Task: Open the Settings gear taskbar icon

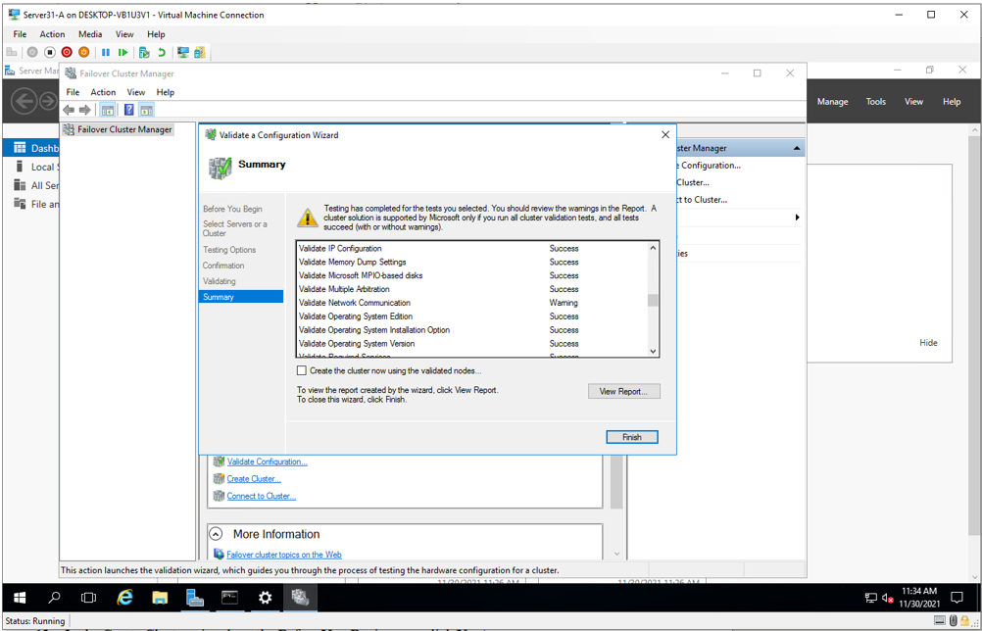Action: [265, 599]
